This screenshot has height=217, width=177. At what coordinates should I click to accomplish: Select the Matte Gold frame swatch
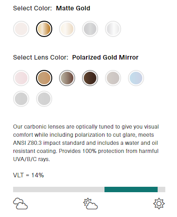(x=44, y=29)
